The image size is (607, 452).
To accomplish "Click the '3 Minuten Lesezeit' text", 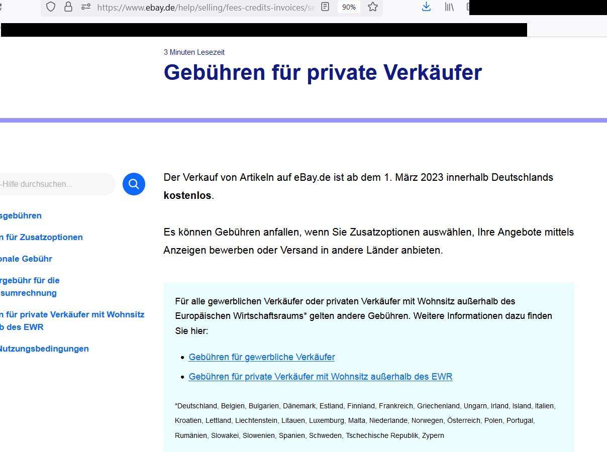I will click(x=194, y=52).
